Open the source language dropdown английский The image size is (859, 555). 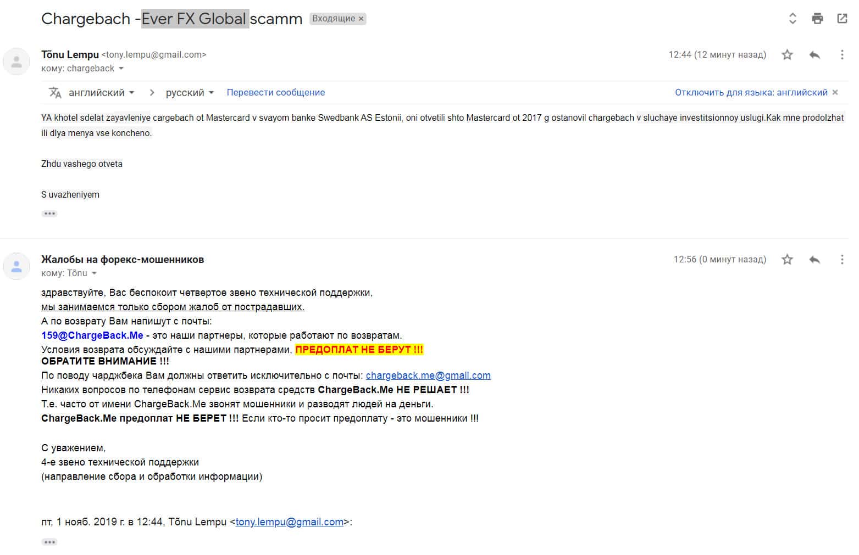click(102, 93)
